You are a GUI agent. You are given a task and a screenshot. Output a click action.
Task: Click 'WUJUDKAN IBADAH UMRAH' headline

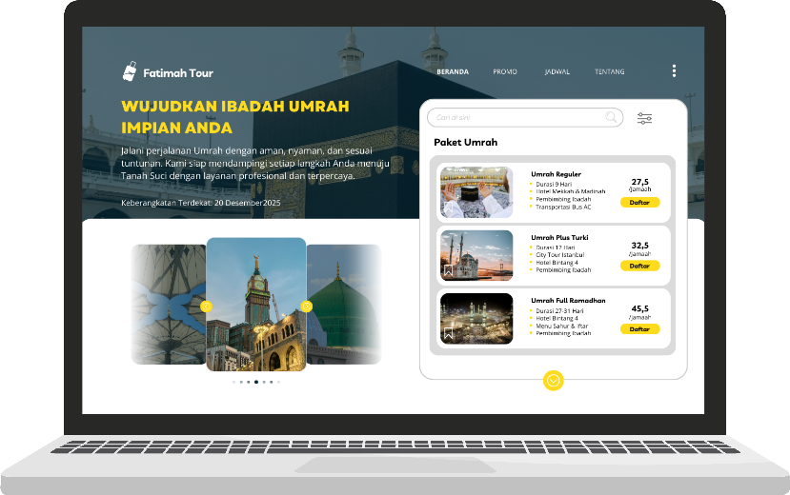(235, 107)
